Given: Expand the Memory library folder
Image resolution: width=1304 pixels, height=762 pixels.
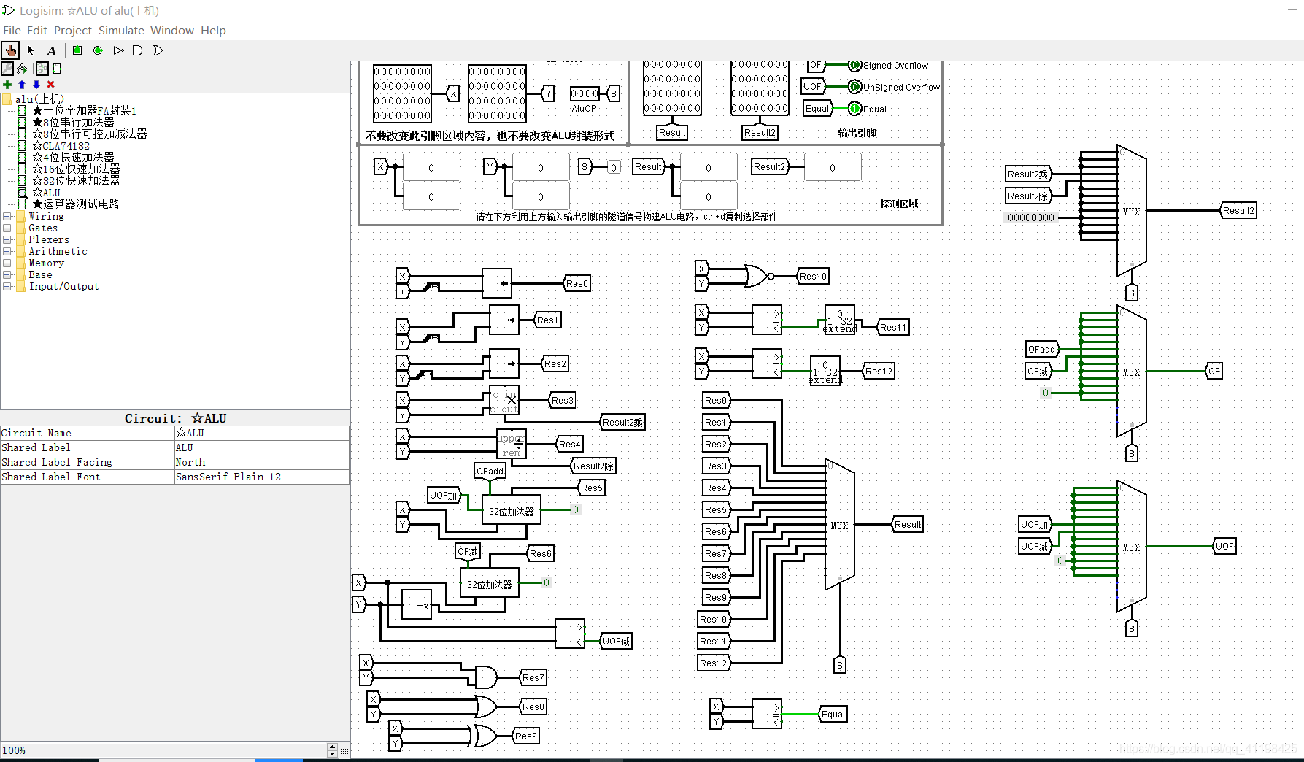Looking at the screenshot, I should coord(7,263).
